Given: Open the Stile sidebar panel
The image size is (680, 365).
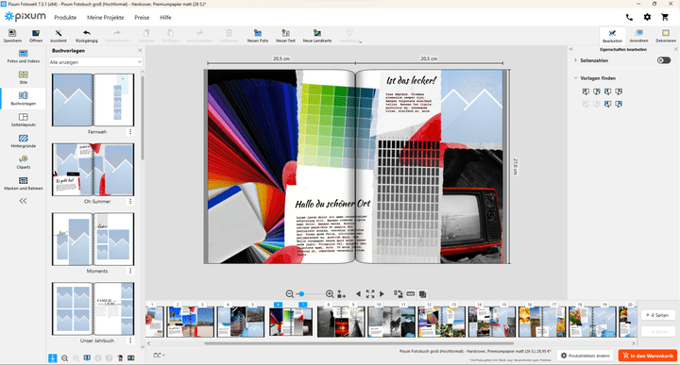Looking at the screenshot, I should 24,77.
